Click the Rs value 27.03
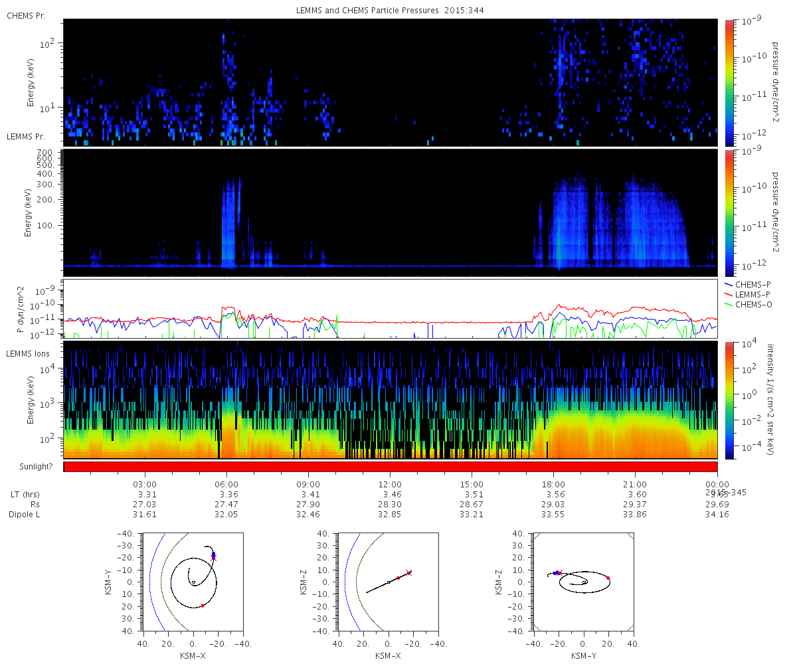The height and width of the screenshot is (664, 797). pos(145,505)
